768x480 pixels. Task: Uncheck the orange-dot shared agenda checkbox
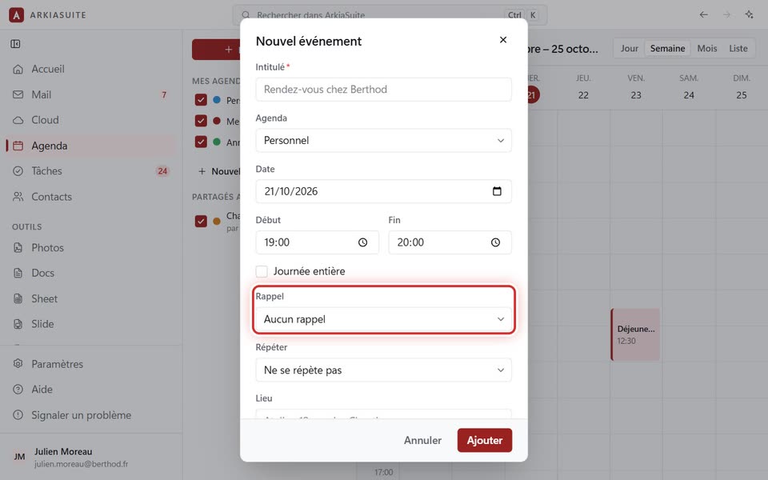pyautogui.click(x=201, y=221)
